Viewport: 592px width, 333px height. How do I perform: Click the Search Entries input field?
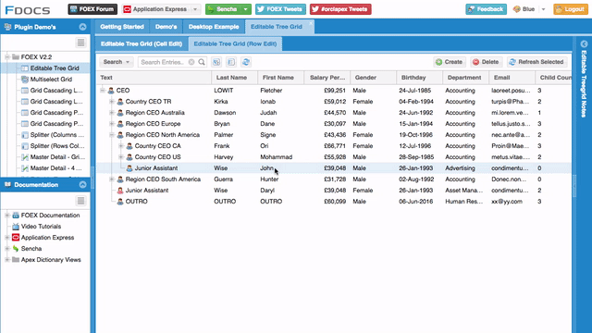click(163, 62)
